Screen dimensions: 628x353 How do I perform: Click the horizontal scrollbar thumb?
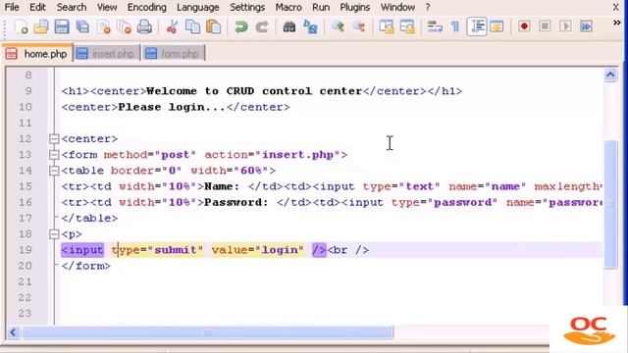click(x=208, y=332)
